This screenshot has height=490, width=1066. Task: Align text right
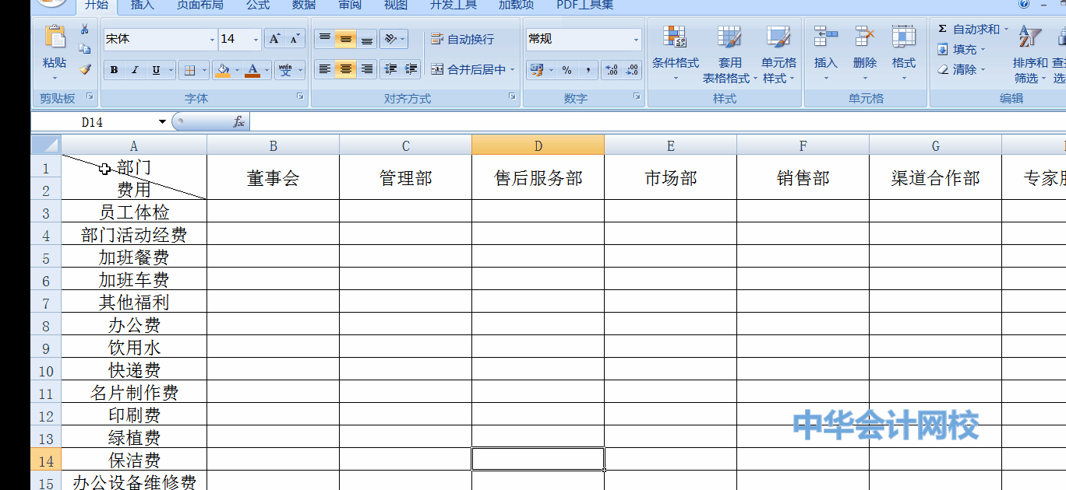coord(366,69)
